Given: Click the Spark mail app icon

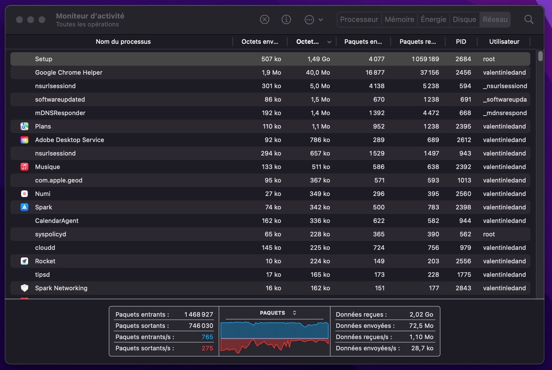Looking at the screenshot, I should 24,207.
